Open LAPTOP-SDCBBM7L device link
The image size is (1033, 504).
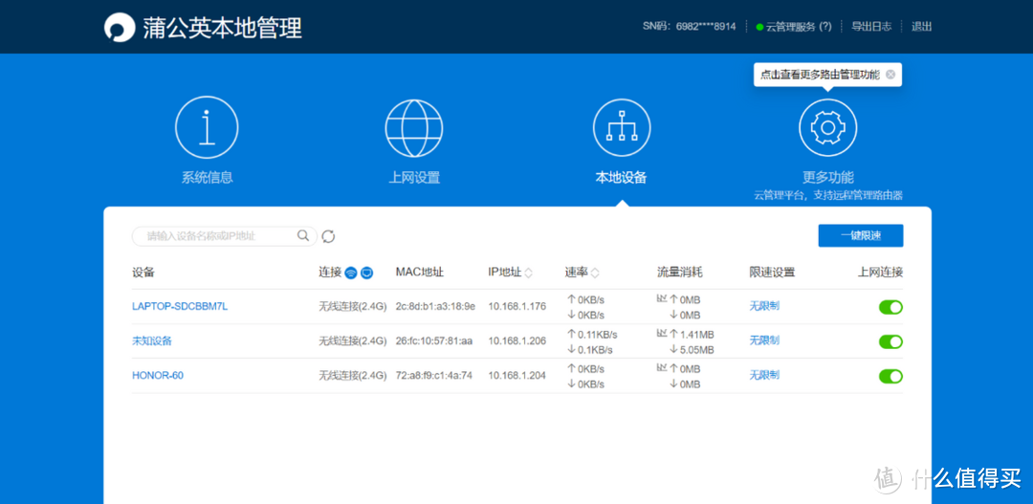click(180, 306)
